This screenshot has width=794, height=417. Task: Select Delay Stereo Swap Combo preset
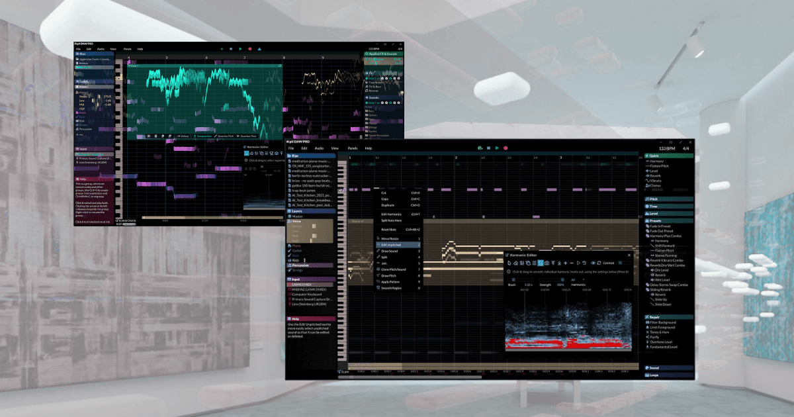point(668,285)
